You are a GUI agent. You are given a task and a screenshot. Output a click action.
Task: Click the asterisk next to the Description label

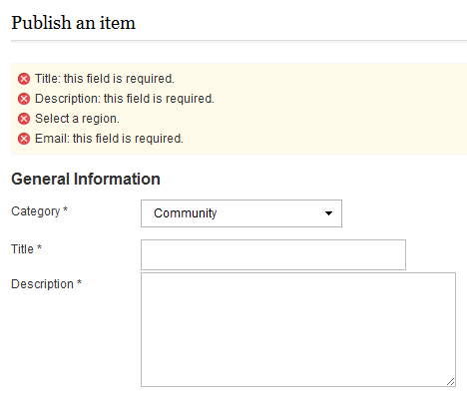click(79, 282)
